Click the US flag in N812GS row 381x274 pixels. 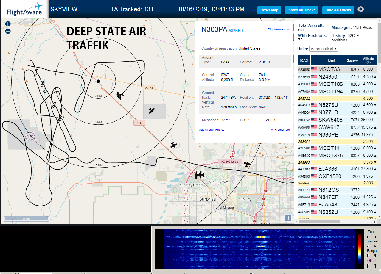coord(314,190)
